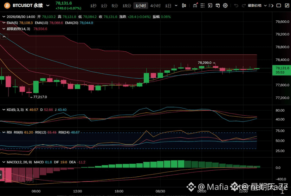Expand the left side panel arrow near MACD
This screenshot has height=196, width=291.
coord(1,175)
